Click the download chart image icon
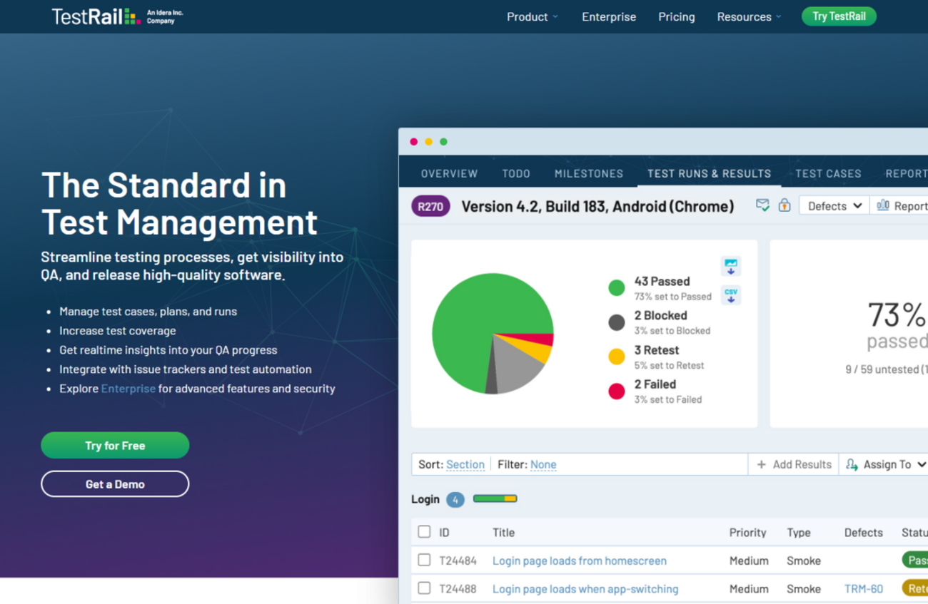This screenshot has height=604, width=928. [x=730, y=266]
